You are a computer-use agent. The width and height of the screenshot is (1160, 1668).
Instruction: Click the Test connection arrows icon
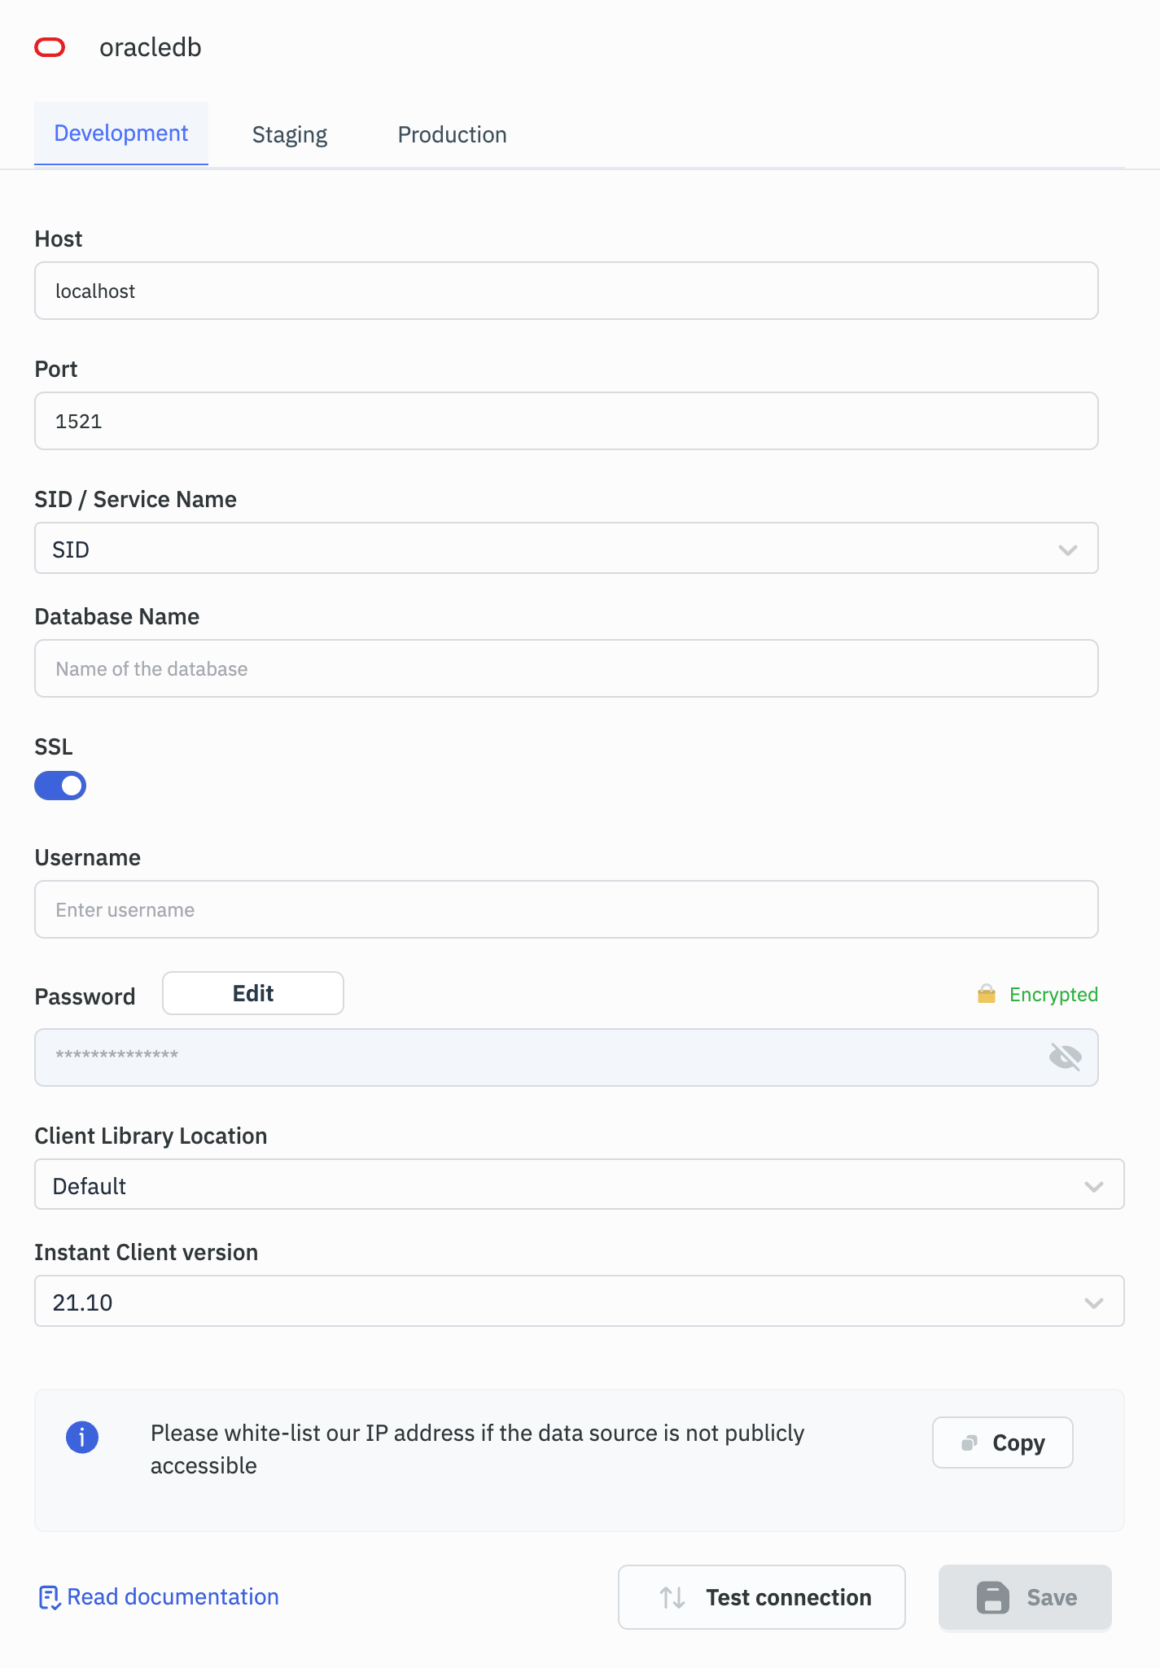coord(672,1598)
